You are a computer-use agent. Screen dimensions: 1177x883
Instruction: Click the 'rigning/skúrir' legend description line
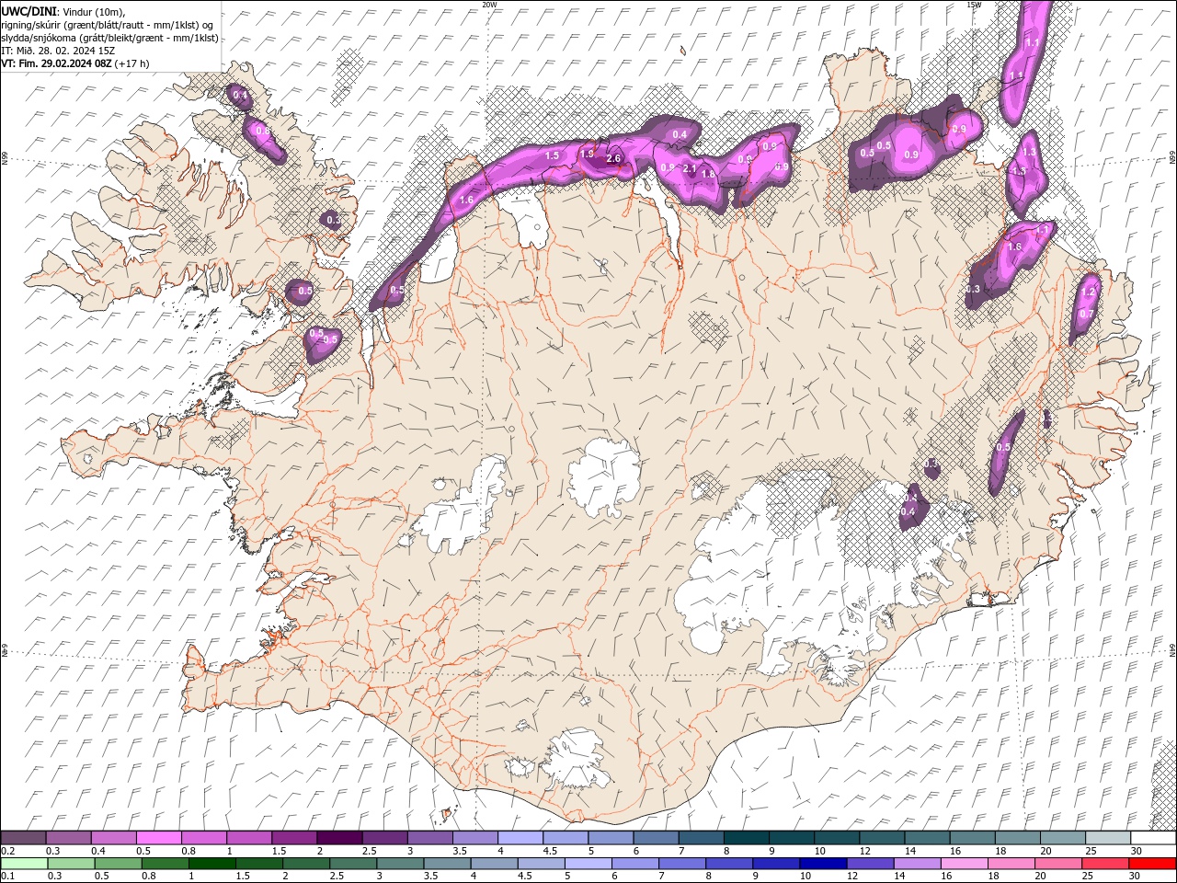point(108,24)
